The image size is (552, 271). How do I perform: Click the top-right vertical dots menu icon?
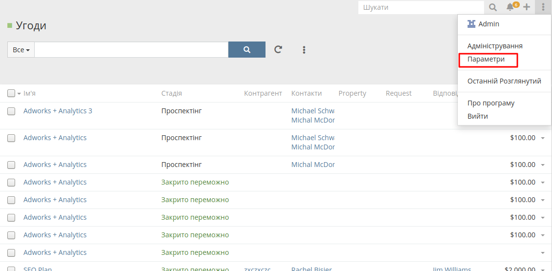coord(543,7)
